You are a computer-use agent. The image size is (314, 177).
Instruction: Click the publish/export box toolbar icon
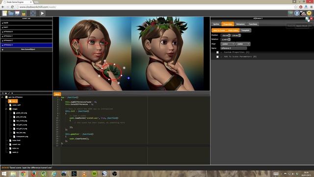[24, 13]
